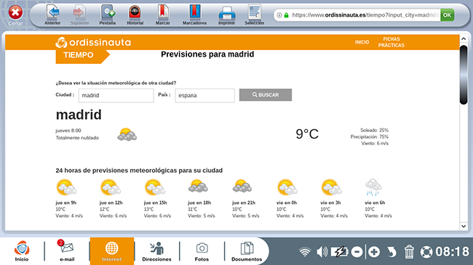This screenshot has width=473, height=265.
Task: Click the vertical scrollbar thumb
Action: pyautogui.click(x=464, y=75)
